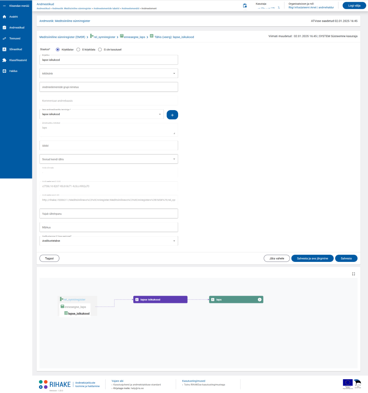Expand the Seotud loendi tähis dropdown

[108, 159]
